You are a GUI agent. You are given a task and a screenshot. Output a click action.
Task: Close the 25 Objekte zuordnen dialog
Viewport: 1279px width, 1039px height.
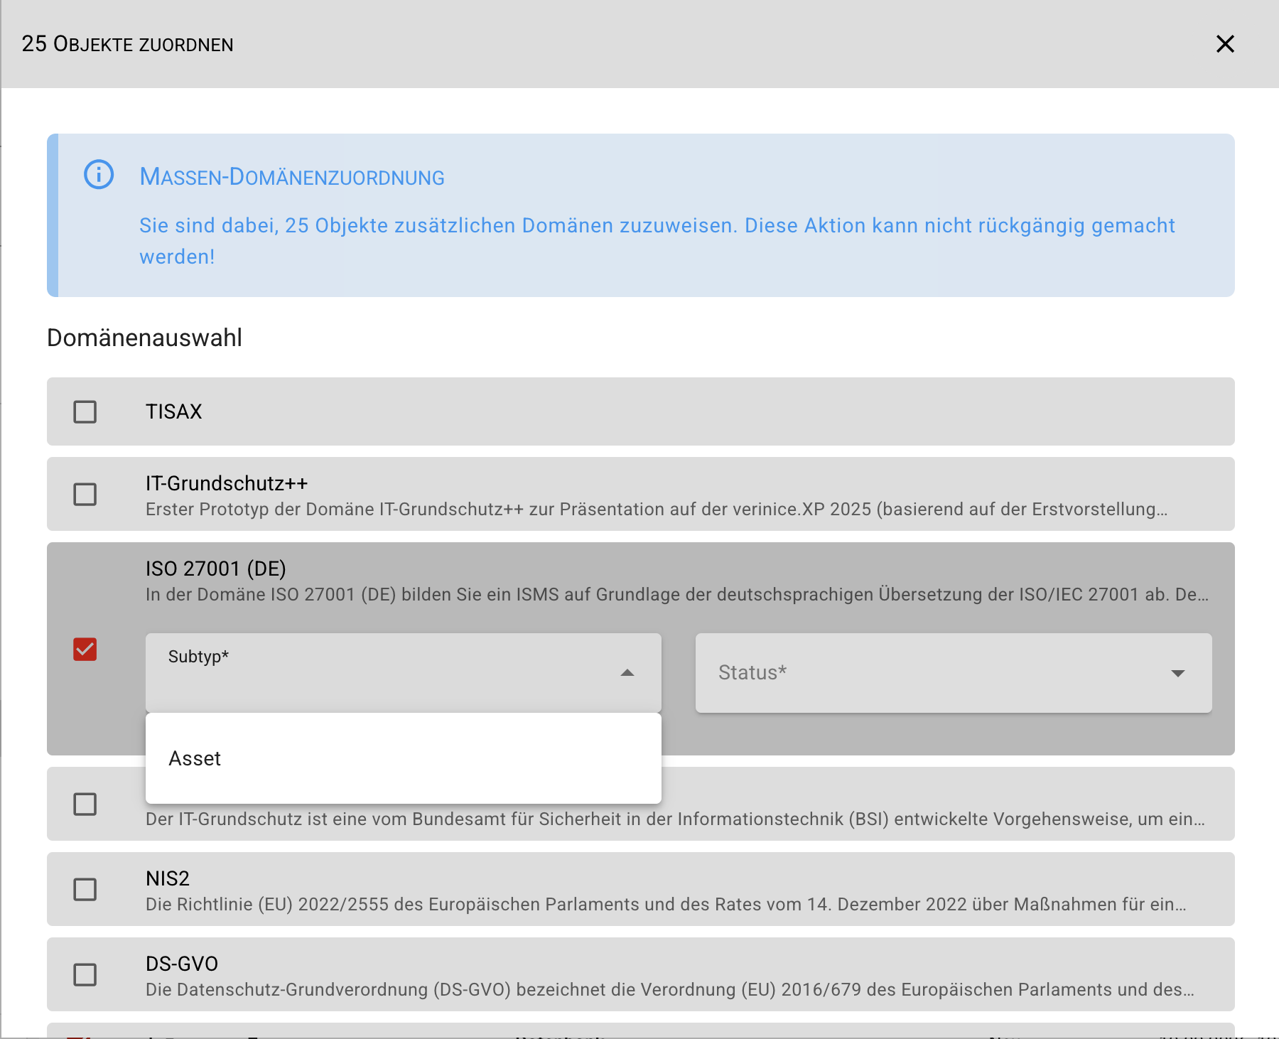click(x=1224, y=44)
